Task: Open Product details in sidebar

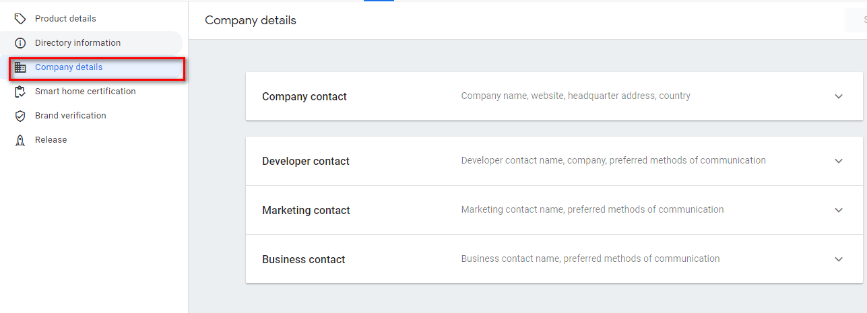Action: [x=65, y=19]
